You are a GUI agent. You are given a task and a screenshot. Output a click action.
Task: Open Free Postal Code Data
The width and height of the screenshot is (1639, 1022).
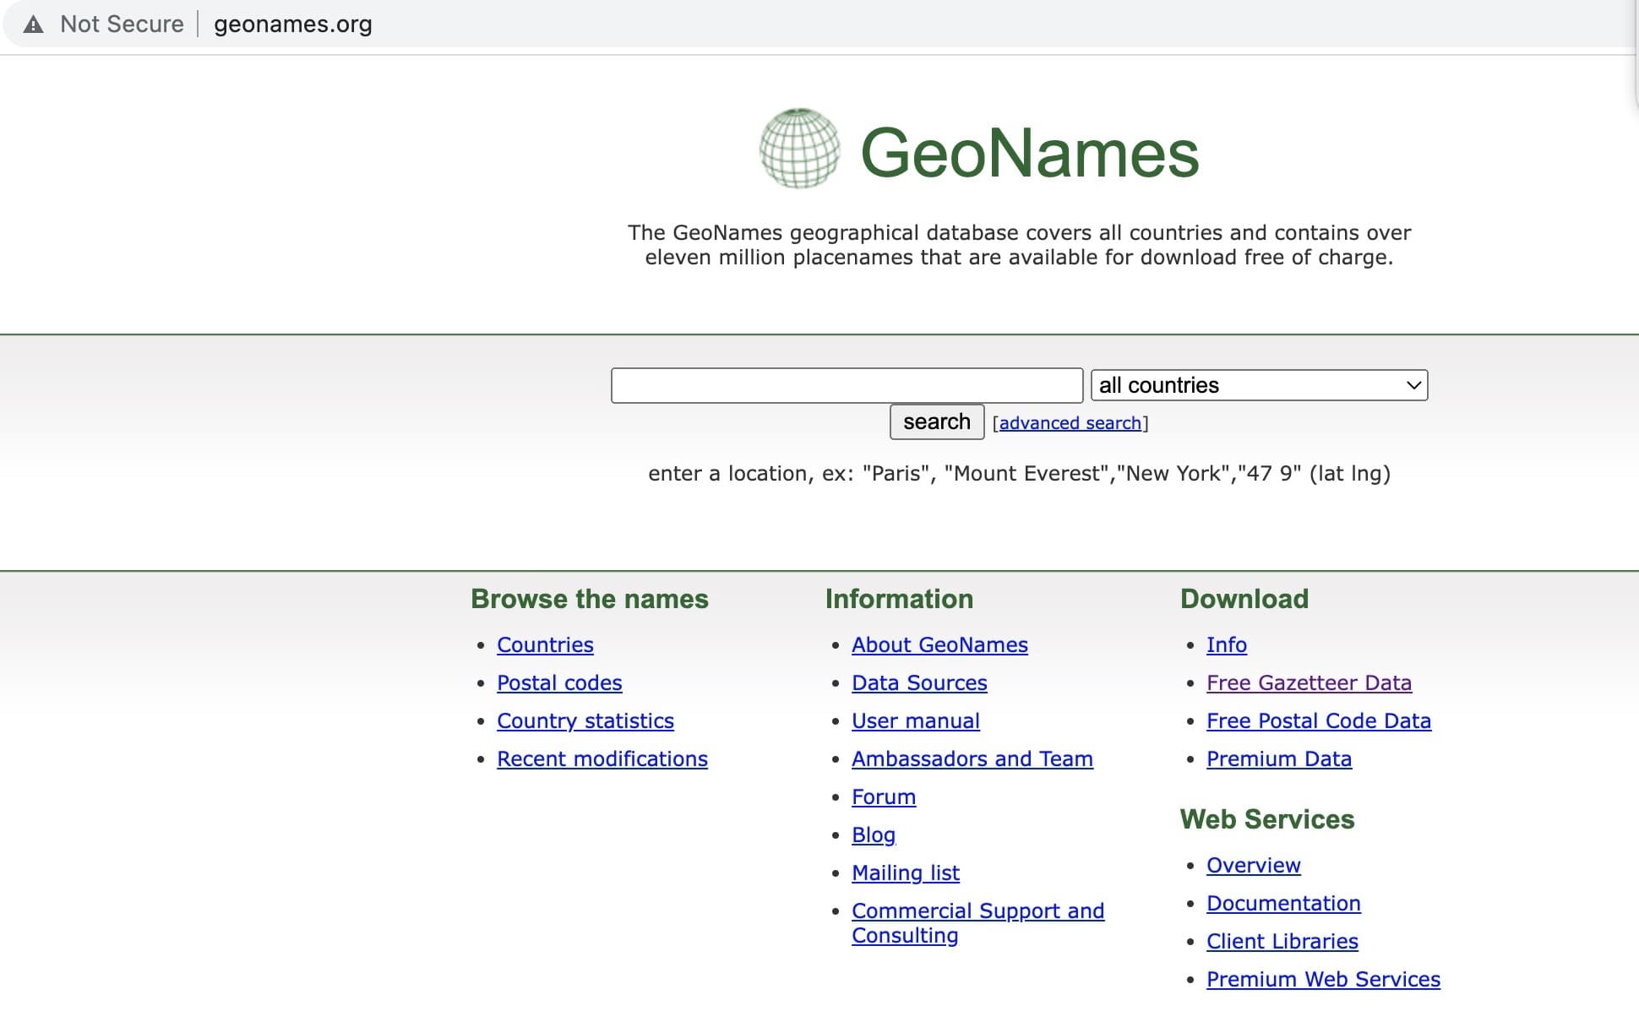1318,720
